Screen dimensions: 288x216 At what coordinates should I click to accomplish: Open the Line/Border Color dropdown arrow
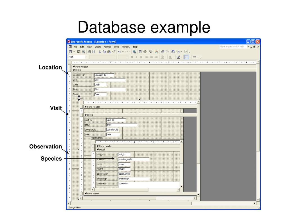[182, 57]
